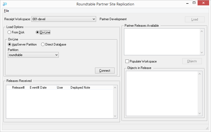Click the Connect button
Screen dimensions: 211x132
[x=105, y=71]
